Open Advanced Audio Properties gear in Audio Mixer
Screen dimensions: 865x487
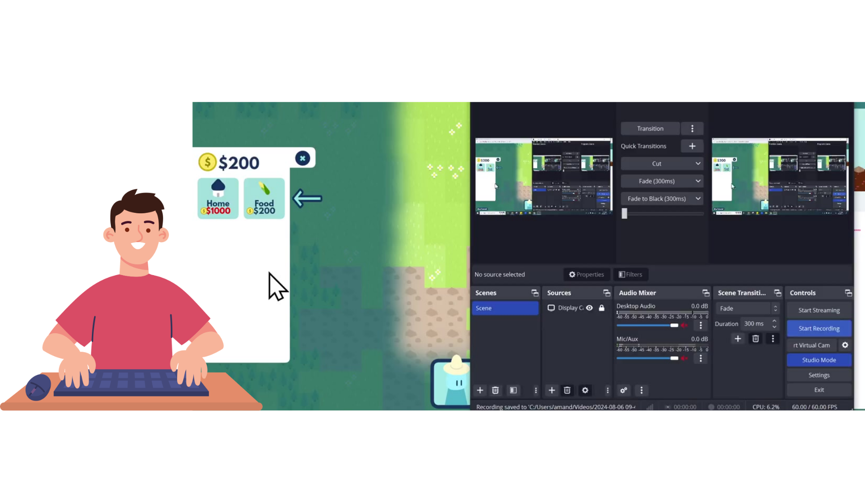(624, 391)
